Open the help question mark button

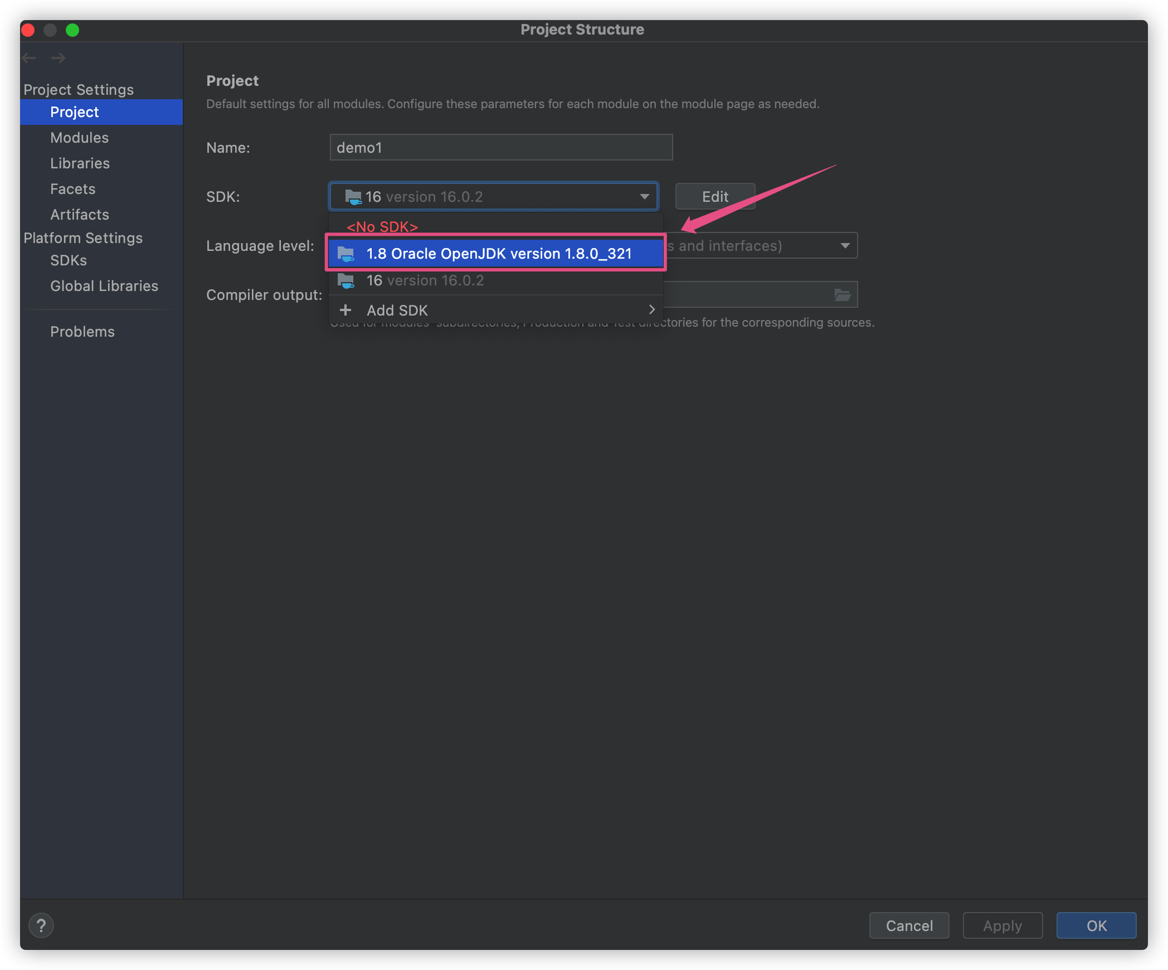(41, 926)
